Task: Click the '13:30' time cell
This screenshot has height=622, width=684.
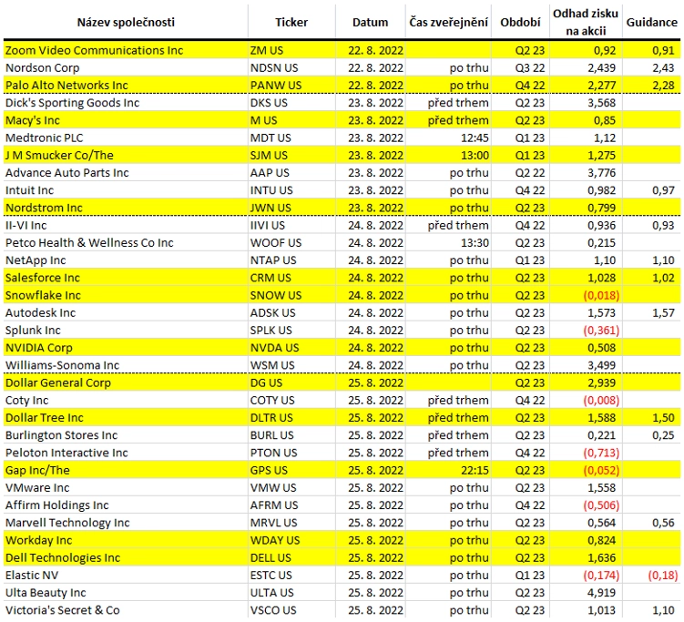Action: (448, 242)
